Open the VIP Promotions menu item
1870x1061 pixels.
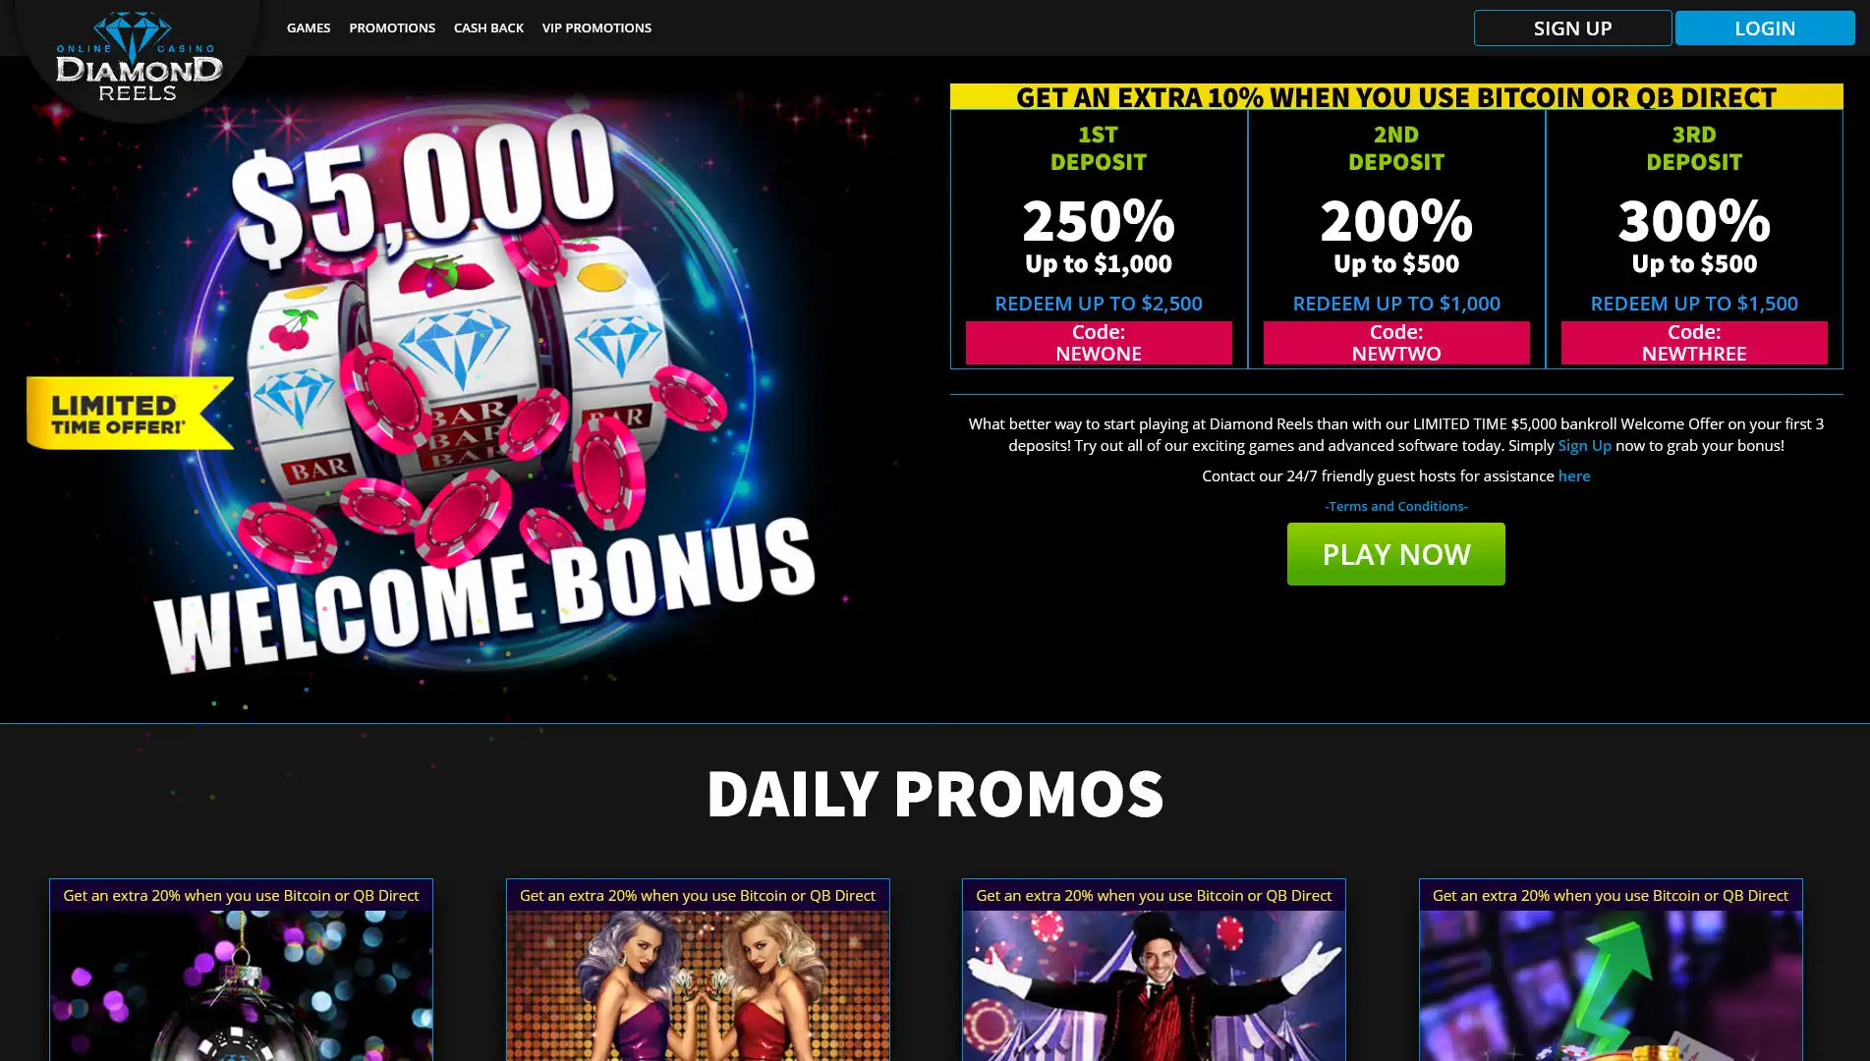point(596,28)
